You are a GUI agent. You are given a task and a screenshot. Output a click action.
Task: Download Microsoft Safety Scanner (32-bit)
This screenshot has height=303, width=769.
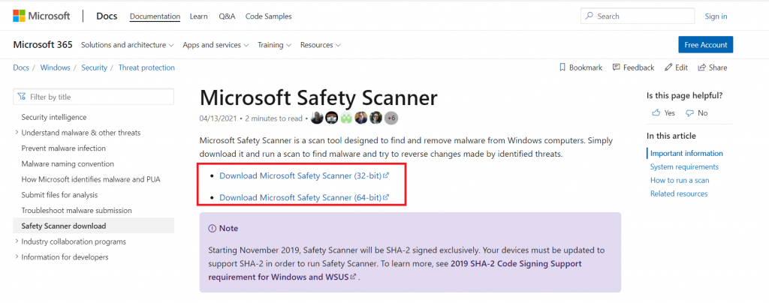coord(300,175)
